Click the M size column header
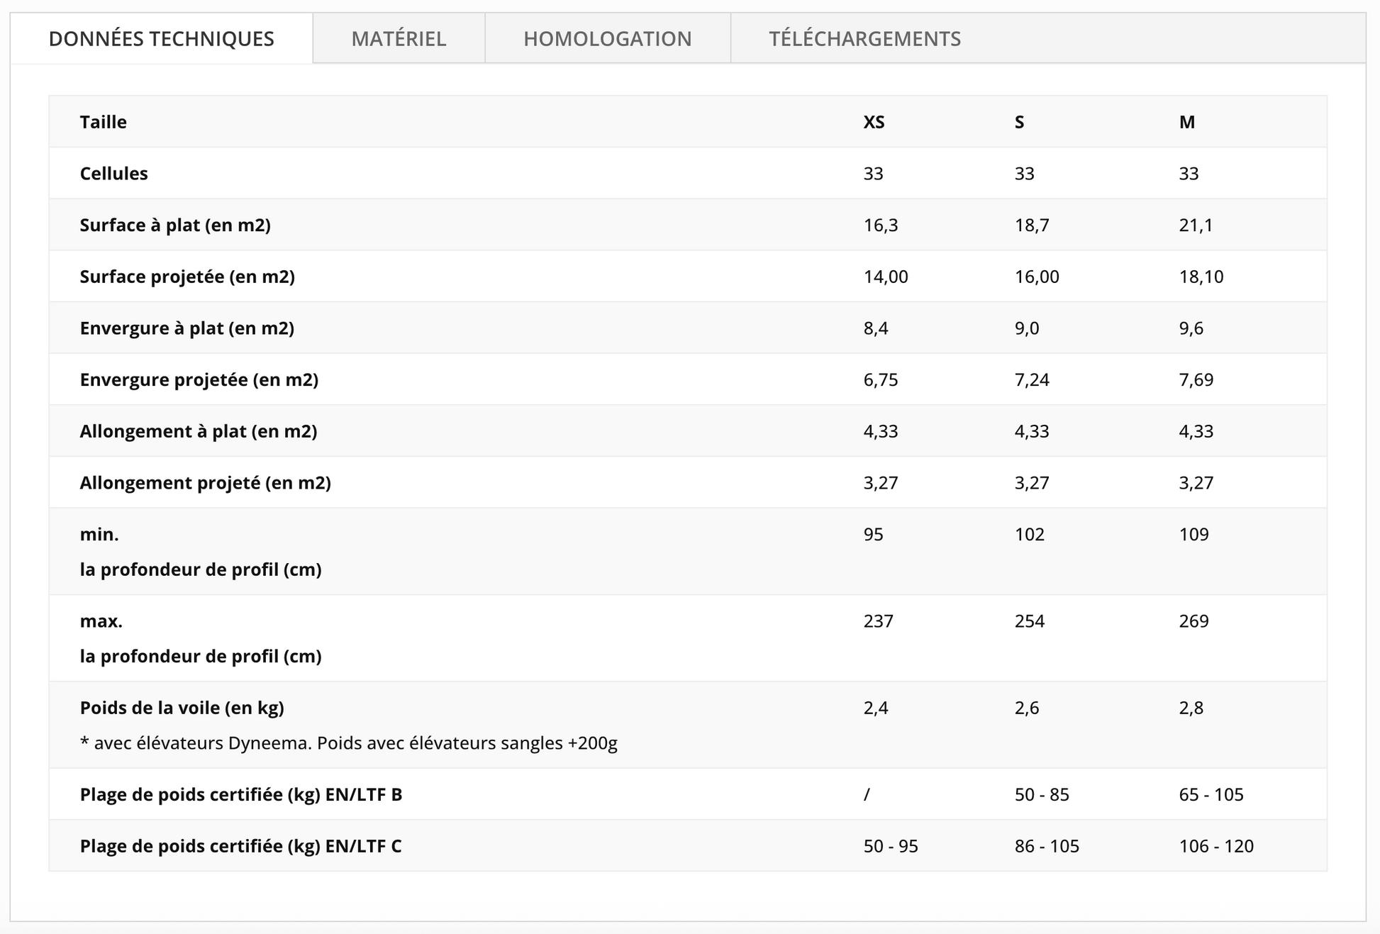Image resolution: width=1380 pixels, height=934 pixels. (1186, 122)
